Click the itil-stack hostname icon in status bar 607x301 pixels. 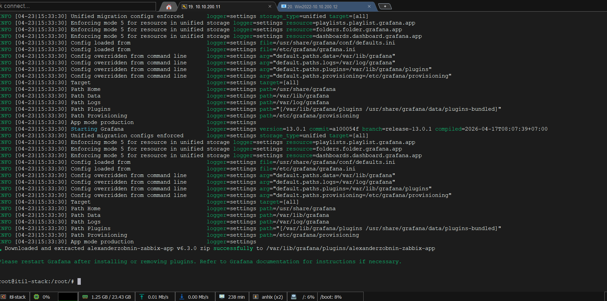tap(4, 297)
